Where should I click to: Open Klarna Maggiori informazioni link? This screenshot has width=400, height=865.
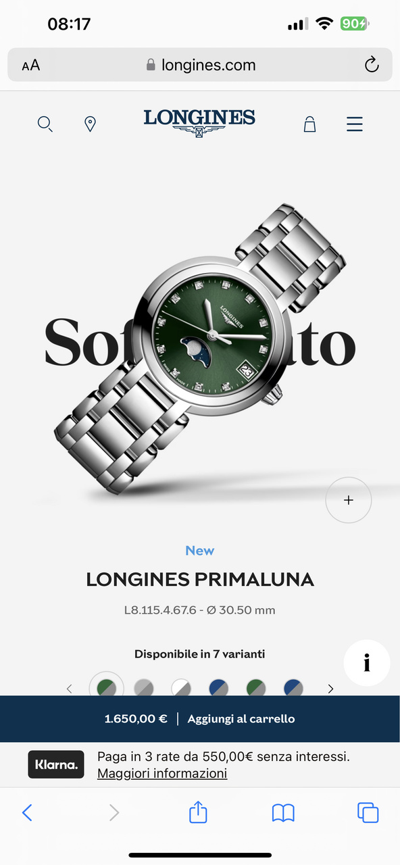click(x=162, y=773)
